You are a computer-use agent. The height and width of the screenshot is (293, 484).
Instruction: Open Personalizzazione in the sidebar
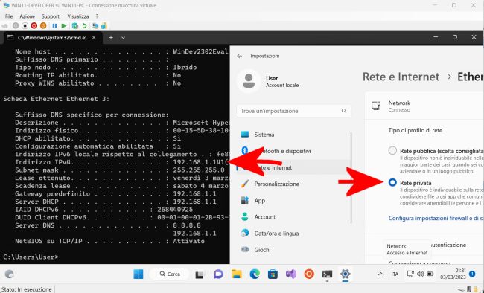click(x=295, y=184)
